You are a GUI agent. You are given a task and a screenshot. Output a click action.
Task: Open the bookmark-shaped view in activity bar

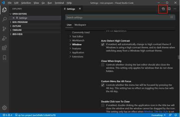click(x=4, y=57)
